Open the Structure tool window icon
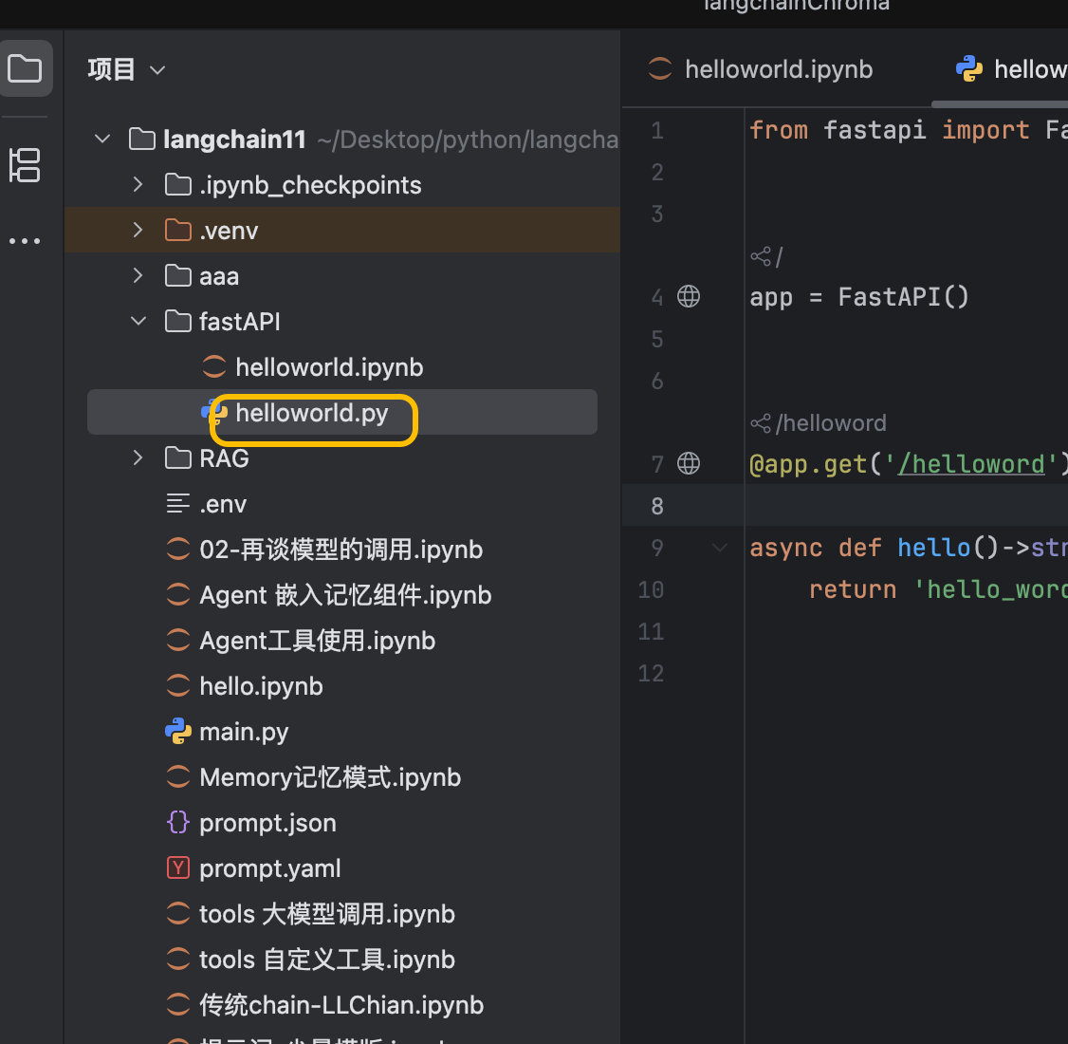1068x1044 pixels. click(26, 165)
